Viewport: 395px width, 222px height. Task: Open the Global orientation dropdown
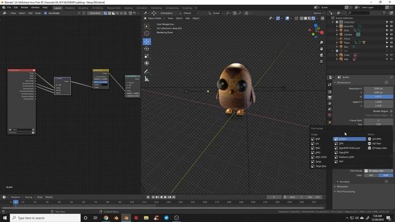(216, 13)
